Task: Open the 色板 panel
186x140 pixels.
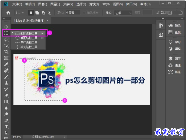Action: pos(175,32)
